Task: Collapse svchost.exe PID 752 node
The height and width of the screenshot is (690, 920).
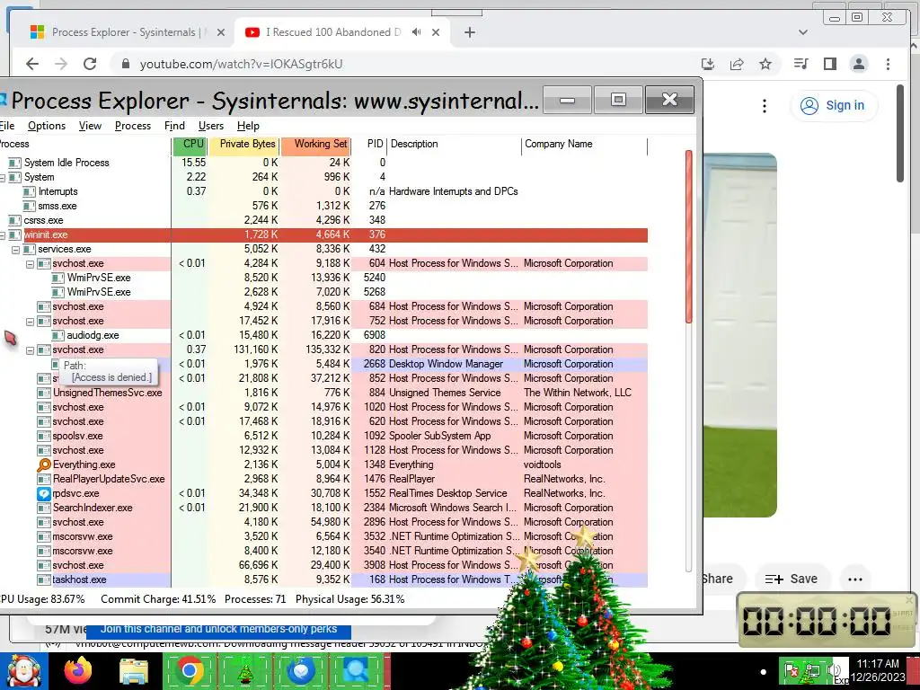Action: 30,322
